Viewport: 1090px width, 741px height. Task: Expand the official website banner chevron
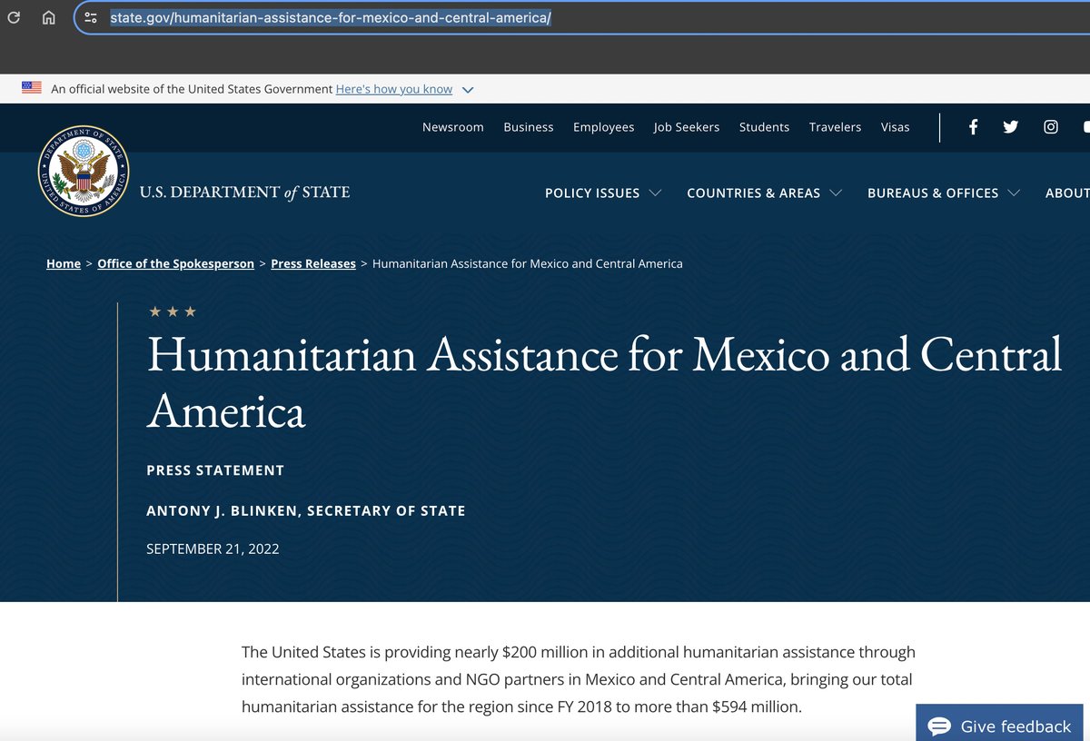pyautogui.click(x=468, y=89)
